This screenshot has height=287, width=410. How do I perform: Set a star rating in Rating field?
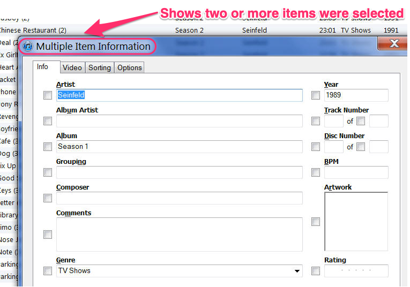pos(356,271)
